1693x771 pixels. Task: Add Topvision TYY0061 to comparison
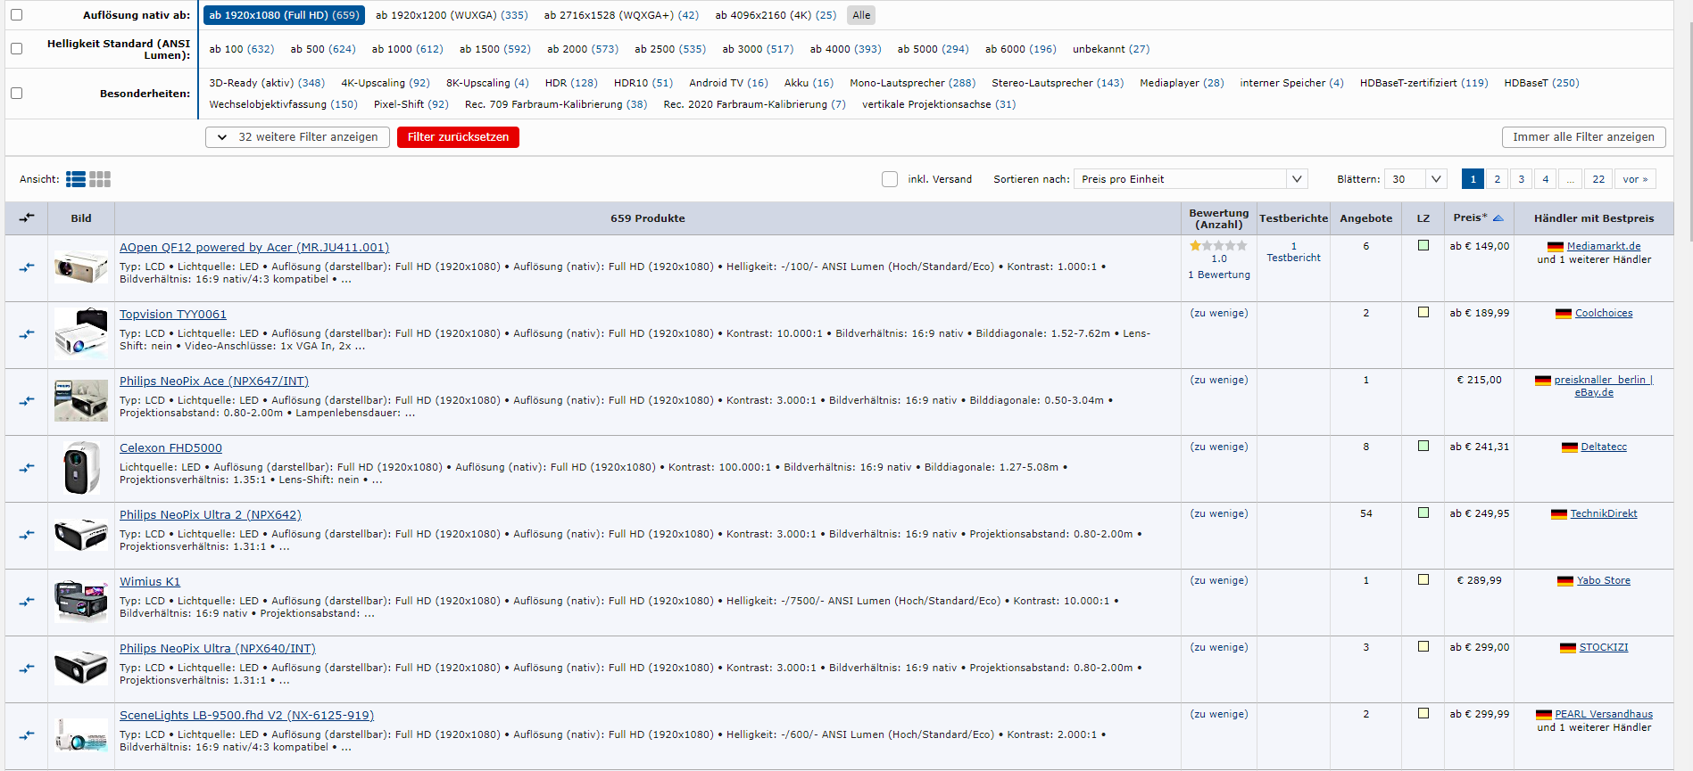[x=27, y=334]
